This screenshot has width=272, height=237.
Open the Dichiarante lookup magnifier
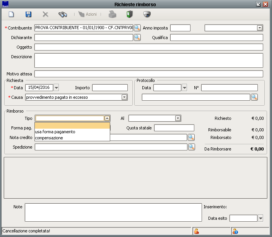137,38
